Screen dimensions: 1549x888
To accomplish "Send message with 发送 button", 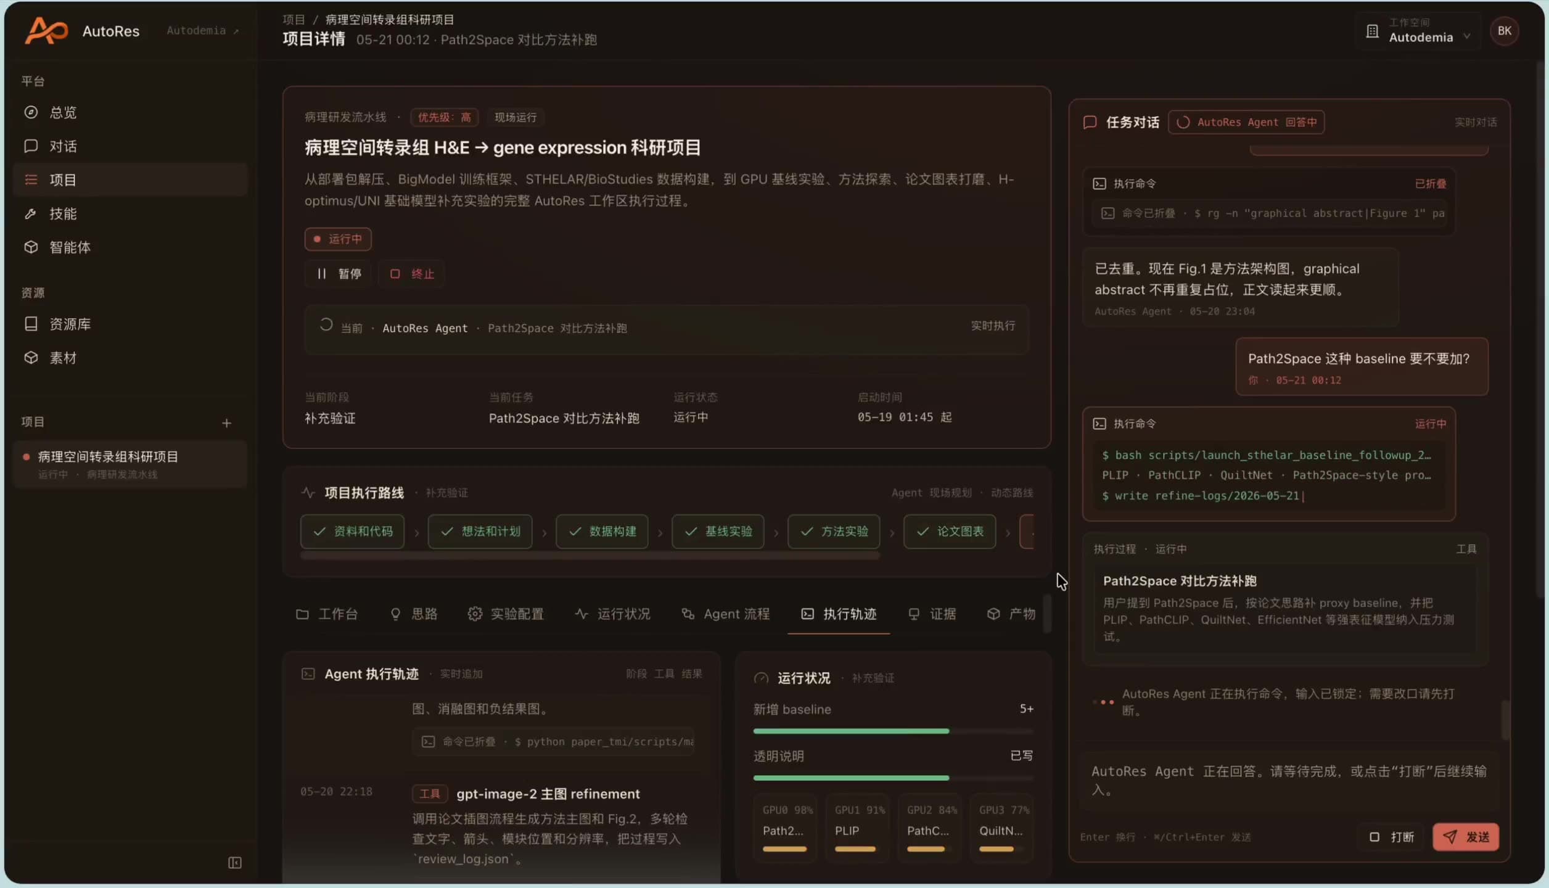I will (x=1466, y=837).
